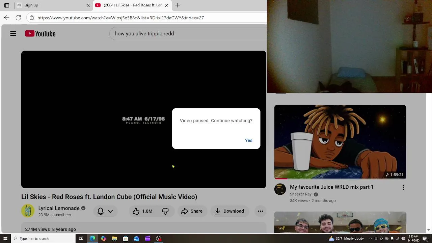The image size is (432, 243).
Task: Switch to the Lil Skies Red Roses tab
Action: 132,5
